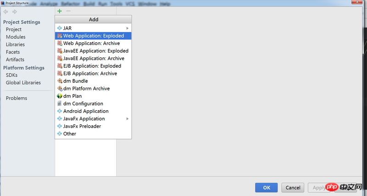Expand the JavaFx Application submenu arrow
The width and height of the screenshot is (367, 196).
[127, 119]
